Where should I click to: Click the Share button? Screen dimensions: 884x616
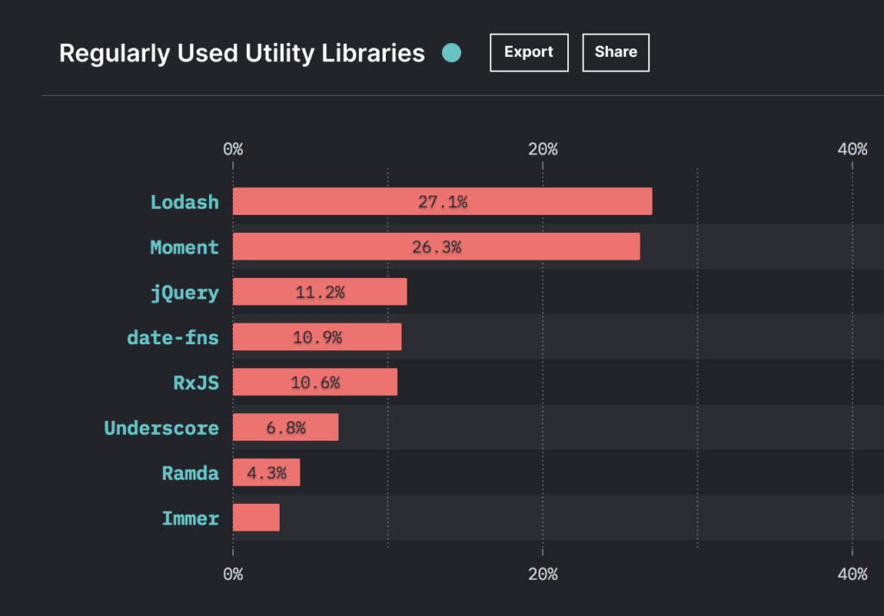click(x=616, y=52)
